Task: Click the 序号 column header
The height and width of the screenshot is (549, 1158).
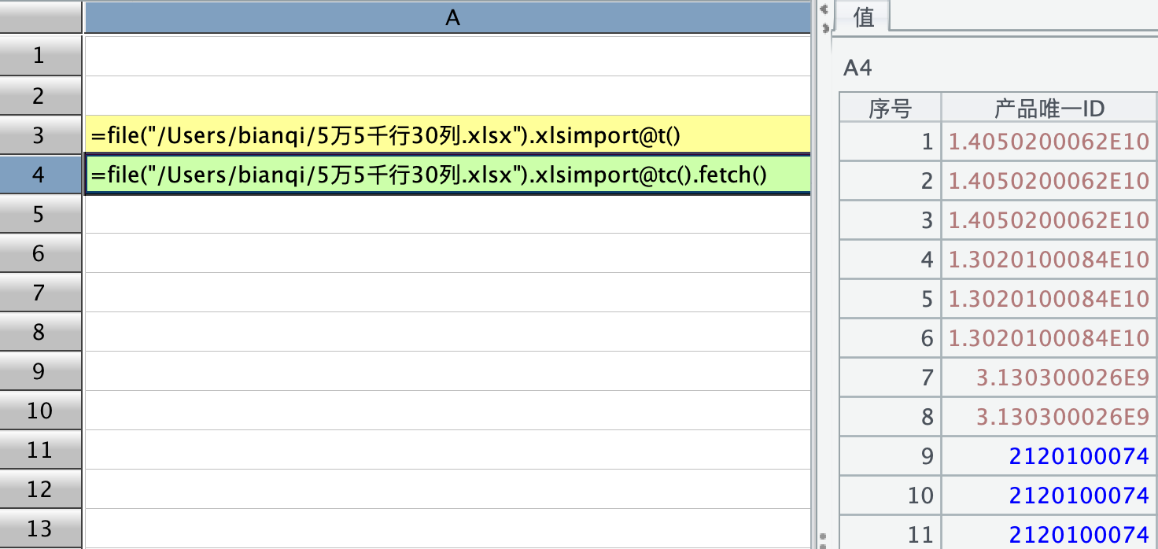Action: [891, 108]
